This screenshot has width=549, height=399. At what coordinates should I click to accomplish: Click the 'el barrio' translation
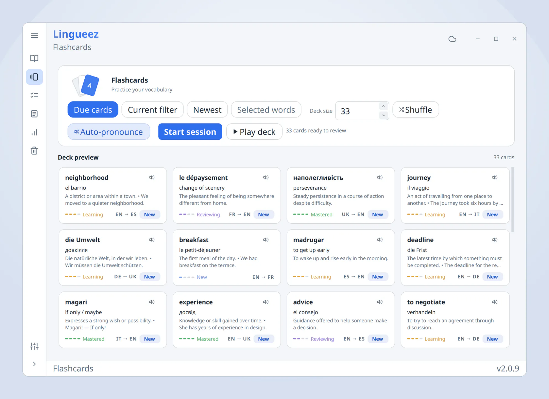pyautogui.click(x=76, y=188)
